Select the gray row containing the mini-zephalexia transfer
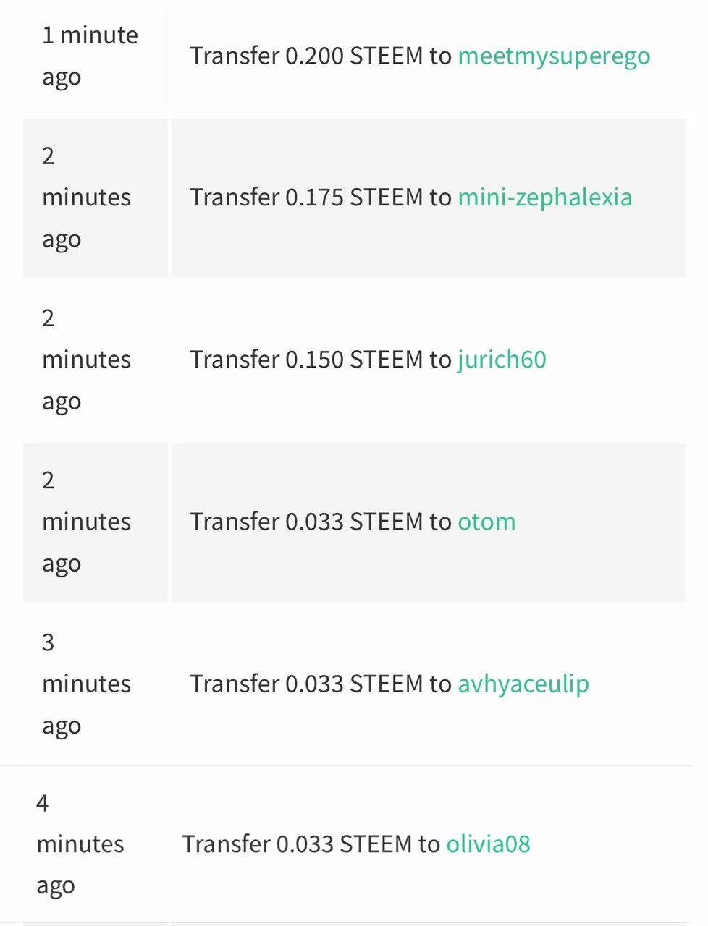708x926 pixels. click(354, 197)
